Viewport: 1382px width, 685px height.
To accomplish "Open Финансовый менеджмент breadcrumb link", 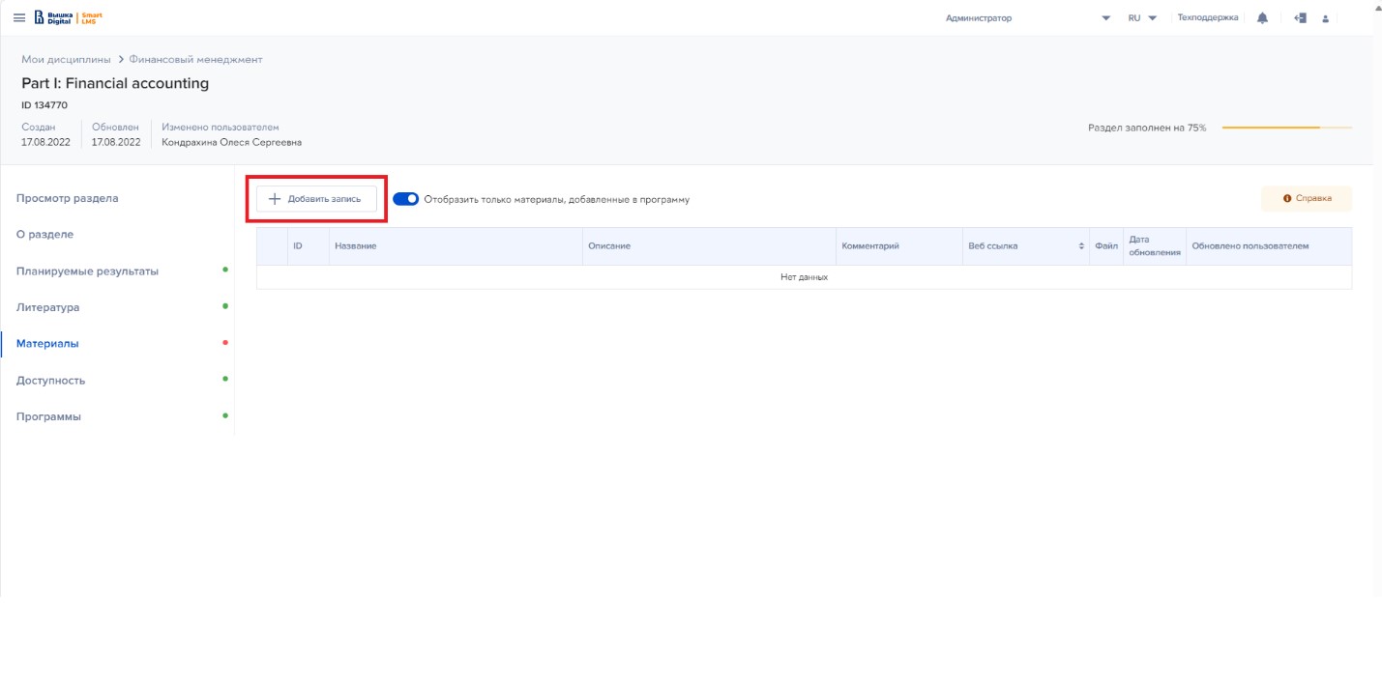I will pos(195,60).
